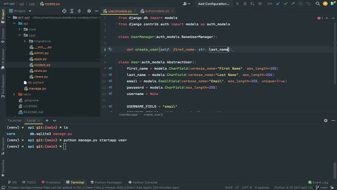The height and width of the screenshot is (190, 337).
Task: Open the Python Packages tab
Action: [106, 182]
